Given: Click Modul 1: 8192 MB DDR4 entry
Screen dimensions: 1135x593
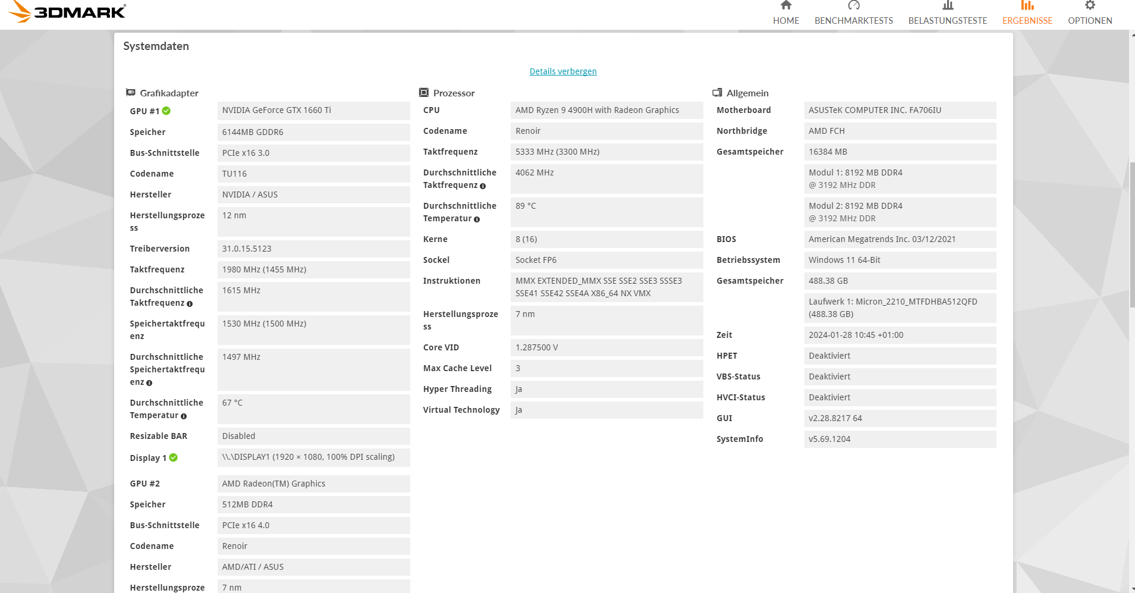Looking at the screenshot, I should tap(900, 179).
